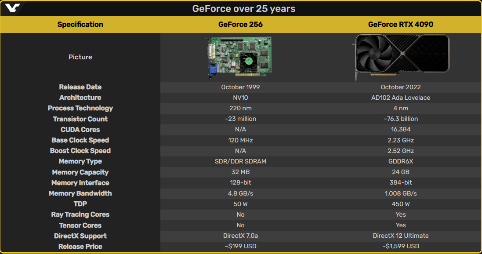The image size is (482, 254).
Task: Select the '1,008 GB/s' cell
Action: pos(401,193)
